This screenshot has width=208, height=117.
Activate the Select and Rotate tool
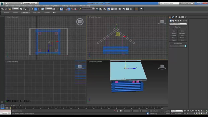39,9
